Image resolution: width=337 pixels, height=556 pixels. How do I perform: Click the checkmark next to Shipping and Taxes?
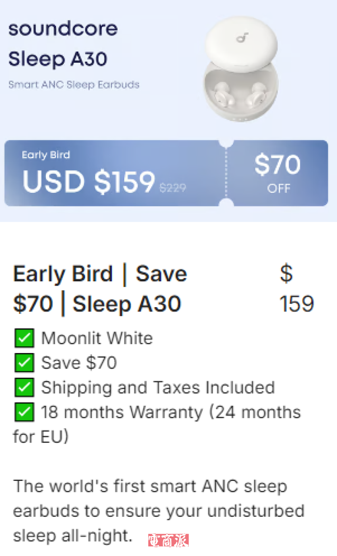[x=24, y=387]
